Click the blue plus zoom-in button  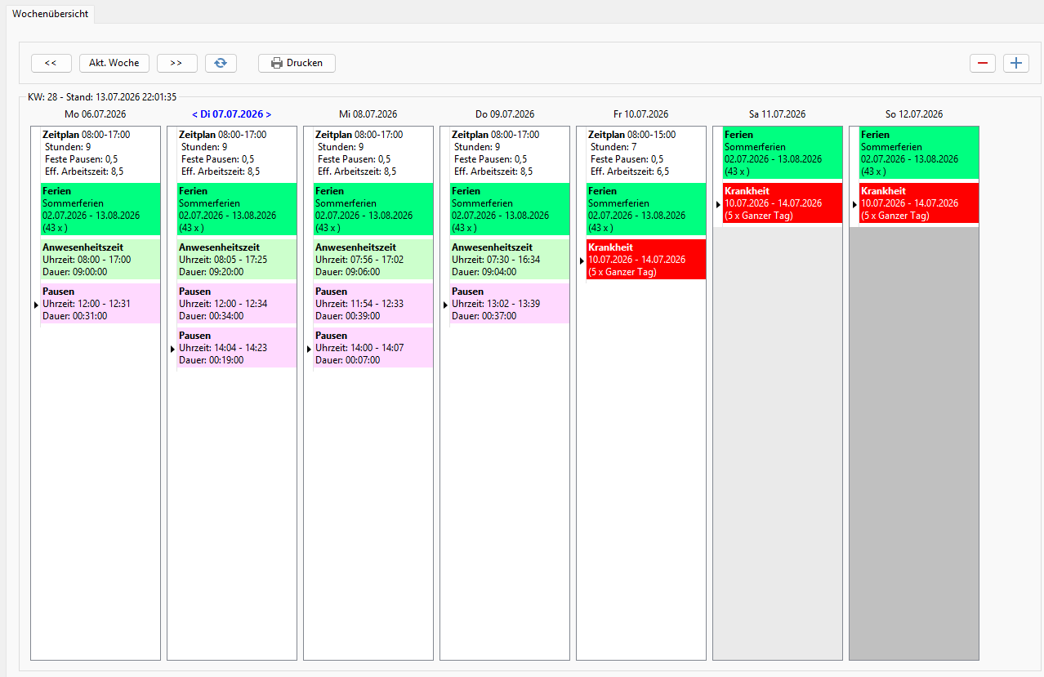click(x=1016, y=63)
